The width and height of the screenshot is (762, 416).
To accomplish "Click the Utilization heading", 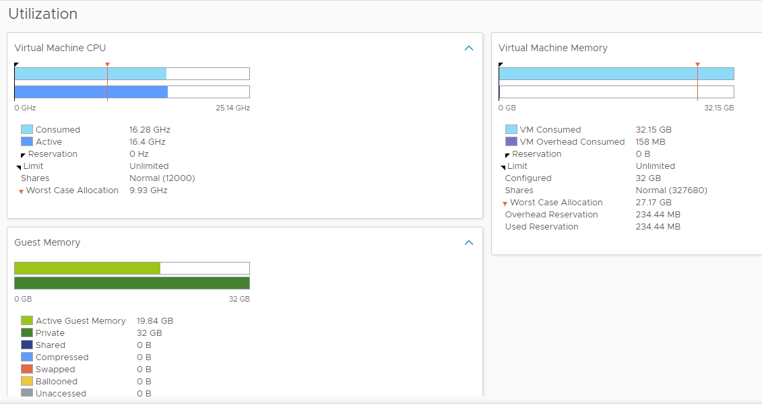I will pyautogui.click(x=42, y=14).
